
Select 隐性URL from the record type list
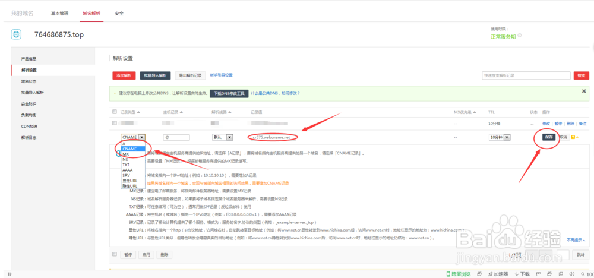pos(133,186)
